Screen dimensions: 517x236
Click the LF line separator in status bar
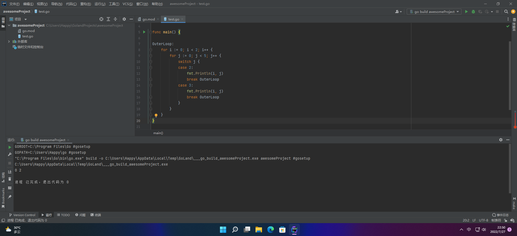tap(474, 220)
